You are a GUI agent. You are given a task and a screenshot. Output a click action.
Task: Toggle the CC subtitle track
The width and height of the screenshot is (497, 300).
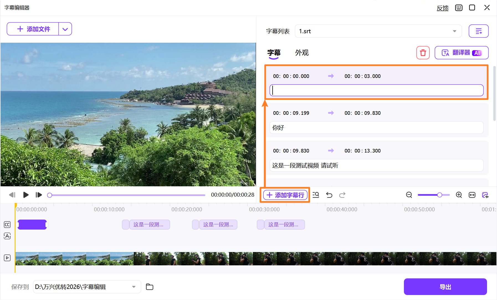7,225
